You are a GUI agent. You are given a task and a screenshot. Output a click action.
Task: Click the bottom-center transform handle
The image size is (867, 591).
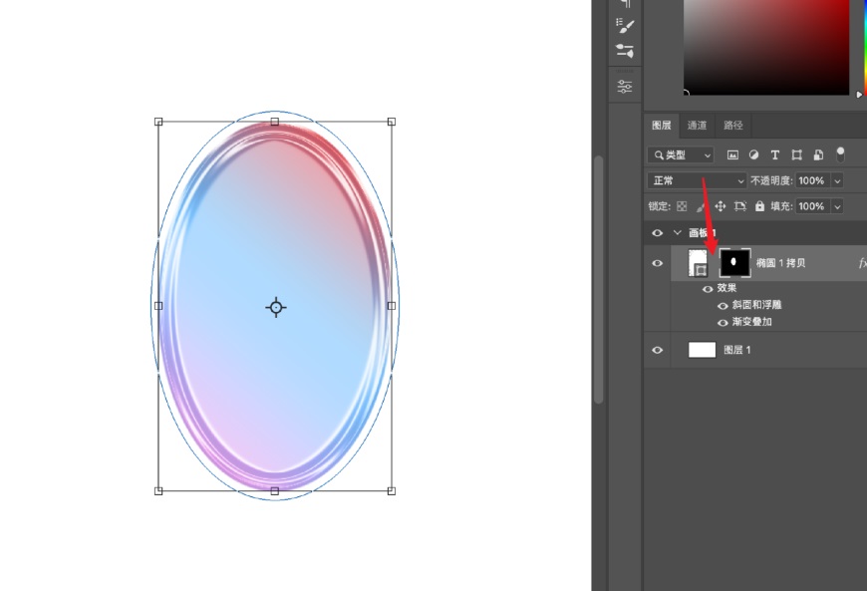point(275,491)
